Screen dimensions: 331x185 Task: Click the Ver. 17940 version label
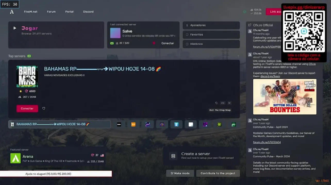[322, 181]
